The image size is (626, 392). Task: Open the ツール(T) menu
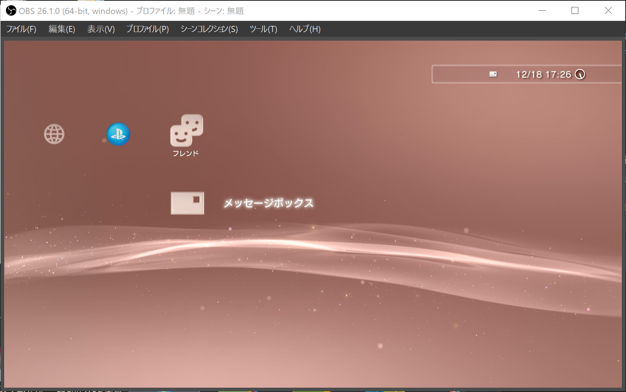tap(263, 29)
